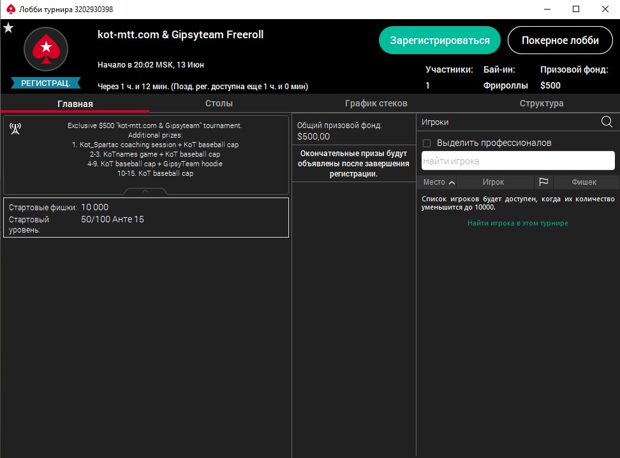
Task: Maximize the tournament lobby window
Action: pyautogui.click(x=576, y=9)
